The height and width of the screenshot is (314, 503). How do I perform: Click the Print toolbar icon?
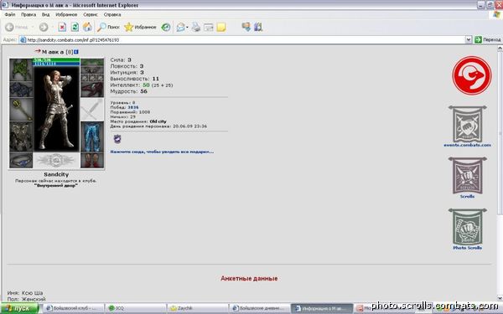195,28
